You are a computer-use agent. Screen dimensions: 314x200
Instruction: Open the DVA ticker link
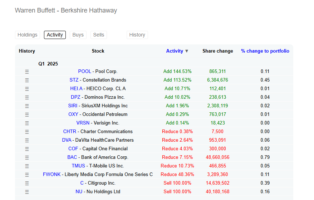click(x=67, y=140)
